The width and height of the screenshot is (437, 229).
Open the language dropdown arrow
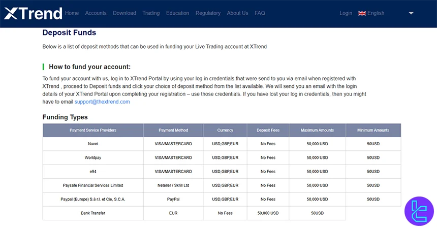click(x=411, y=13)
